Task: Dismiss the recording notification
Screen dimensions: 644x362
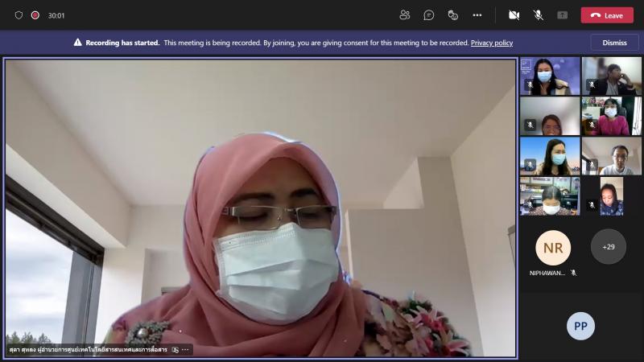Action: click(614, 43)
